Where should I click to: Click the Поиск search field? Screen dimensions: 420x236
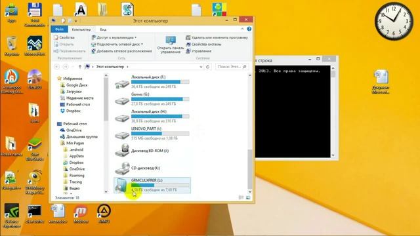tap(232, 67)
